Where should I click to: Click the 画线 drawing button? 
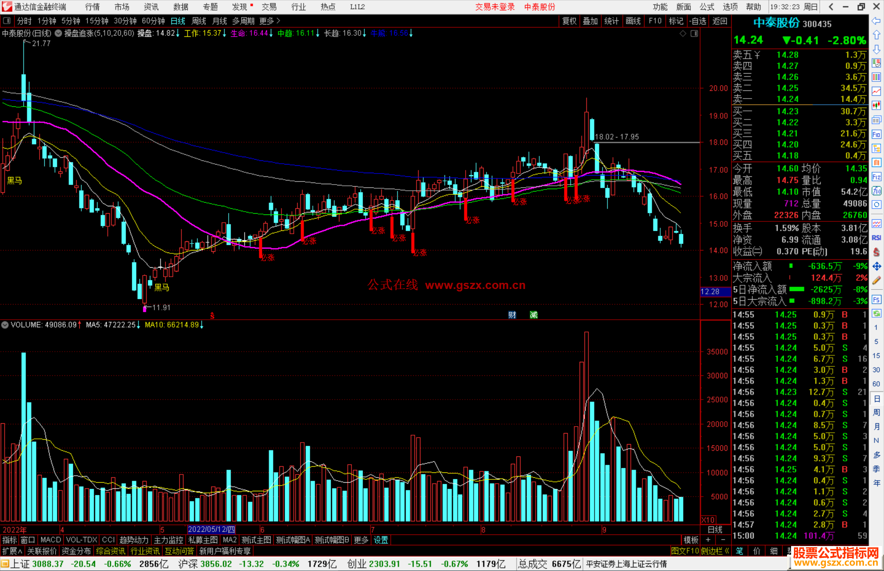click(x=633, y=21)
